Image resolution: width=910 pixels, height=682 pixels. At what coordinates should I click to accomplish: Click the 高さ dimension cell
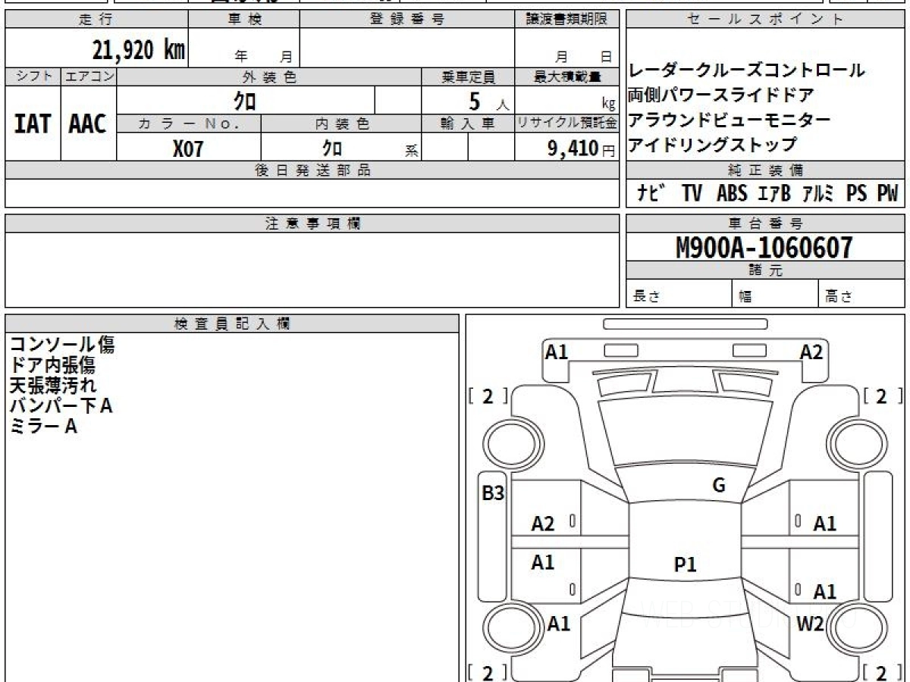point(862,294)
